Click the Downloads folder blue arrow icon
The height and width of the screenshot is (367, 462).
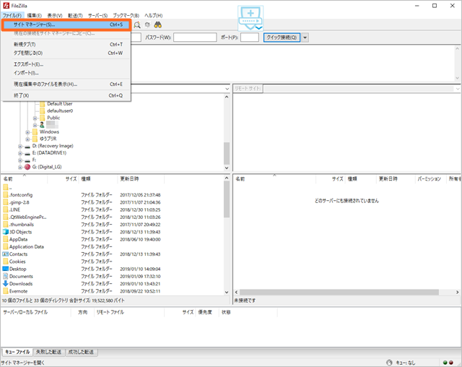(x=5, y=284)
